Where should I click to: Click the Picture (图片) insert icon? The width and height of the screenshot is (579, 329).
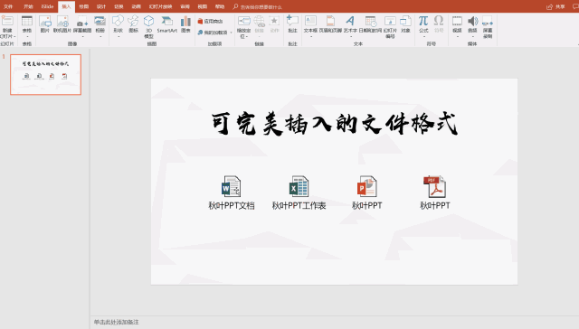pyautogui.click(x=45, y=24)
